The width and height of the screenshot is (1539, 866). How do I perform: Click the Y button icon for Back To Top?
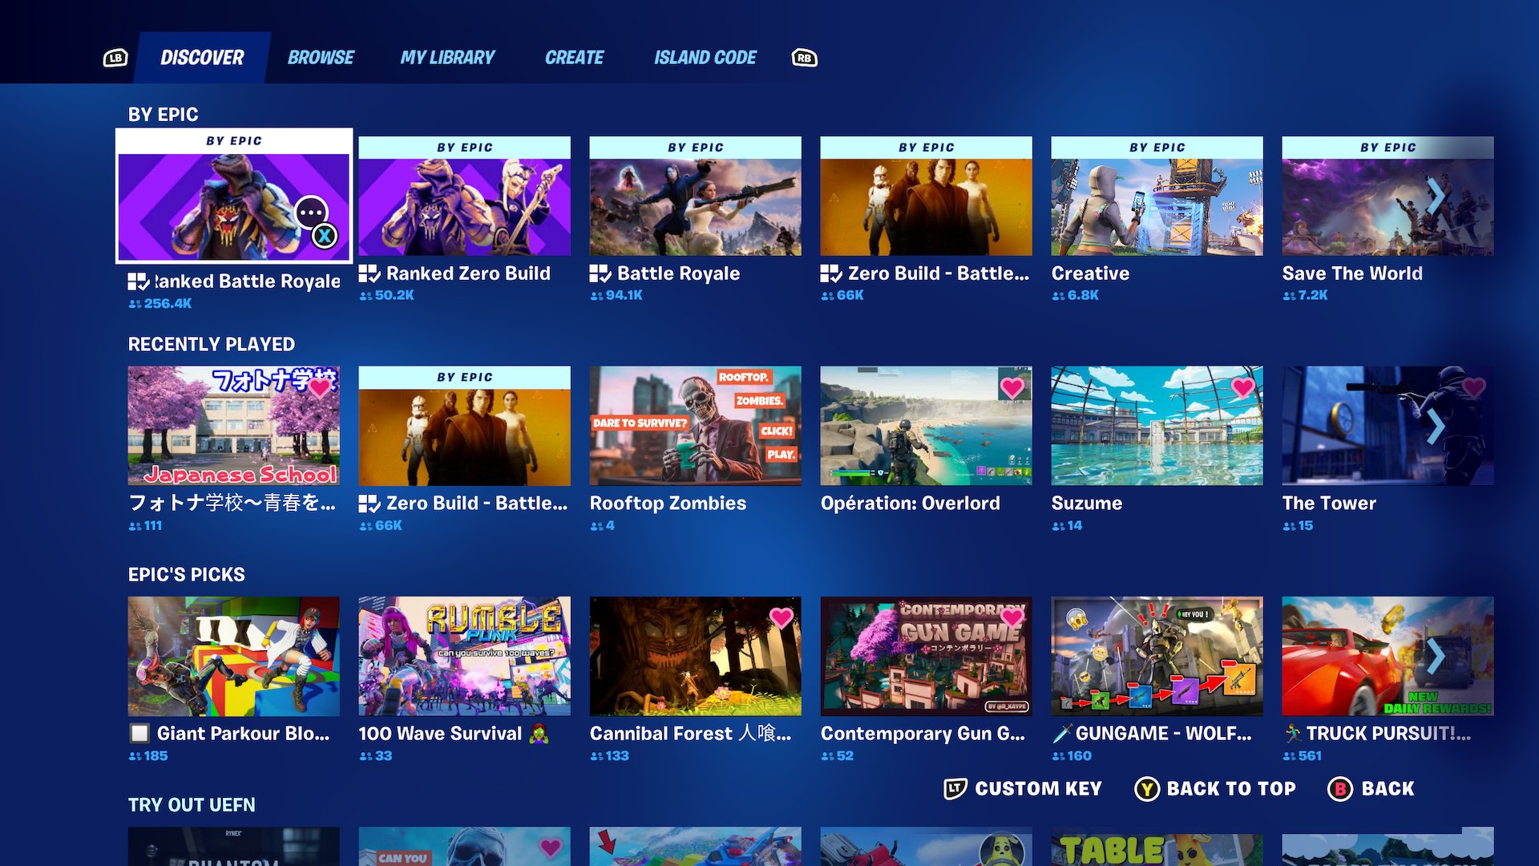[1147, 789]
